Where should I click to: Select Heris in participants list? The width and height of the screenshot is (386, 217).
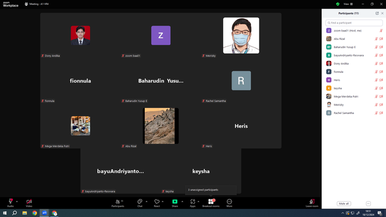[354, 80]
